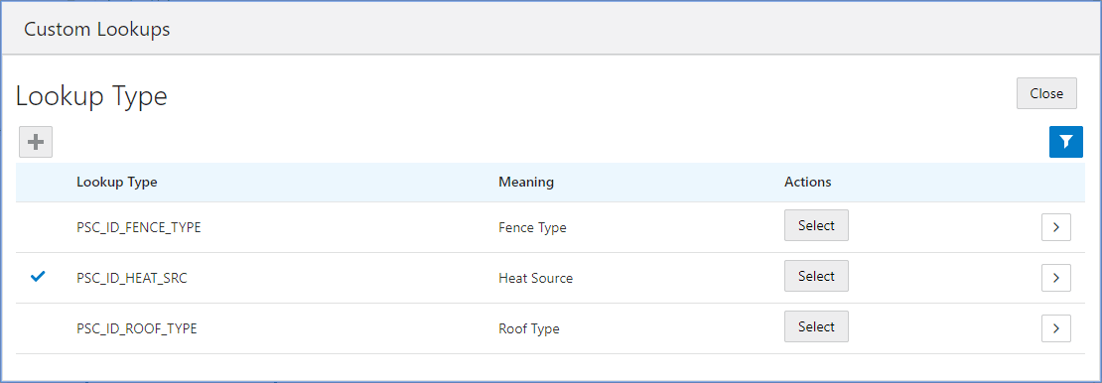Image resolution: width=1102 pixels, height=383 pixels.
Task: Sort by Lookup Type column header
Action: [117, 182]
